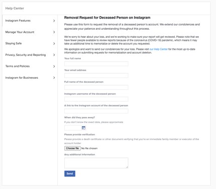Click the deceased person's full name field

(96, 87)
